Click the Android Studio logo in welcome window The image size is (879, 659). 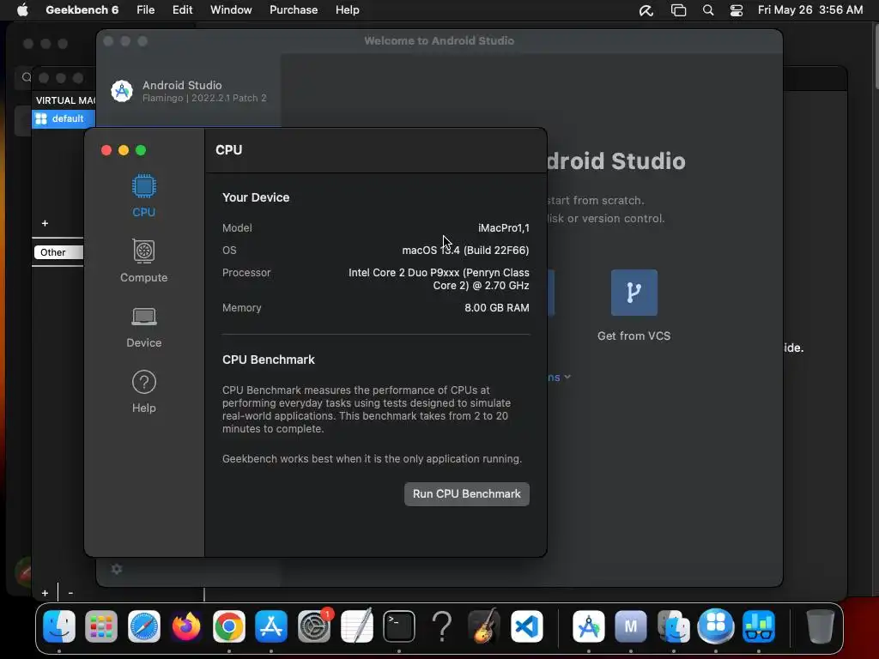tap(122, 91)
